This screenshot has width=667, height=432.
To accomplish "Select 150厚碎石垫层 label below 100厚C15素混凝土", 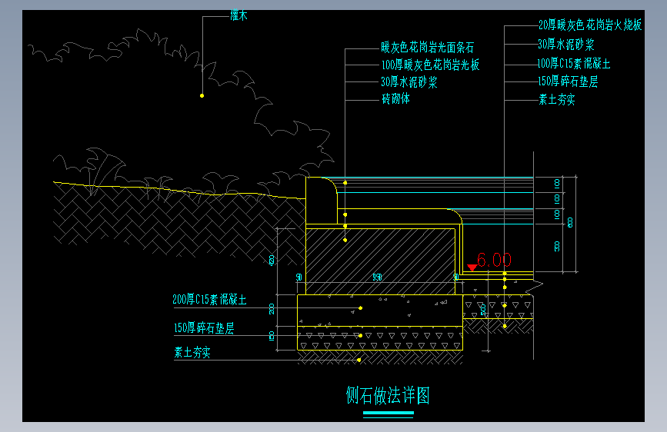I will (x=568, y=81).
